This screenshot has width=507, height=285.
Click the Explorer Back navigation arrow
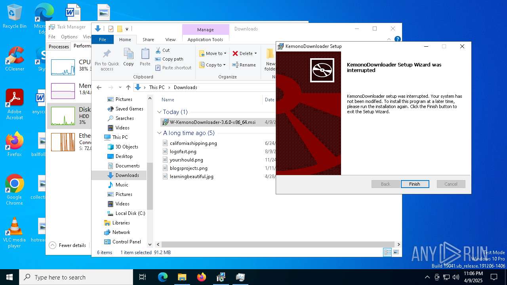[99, 87]
